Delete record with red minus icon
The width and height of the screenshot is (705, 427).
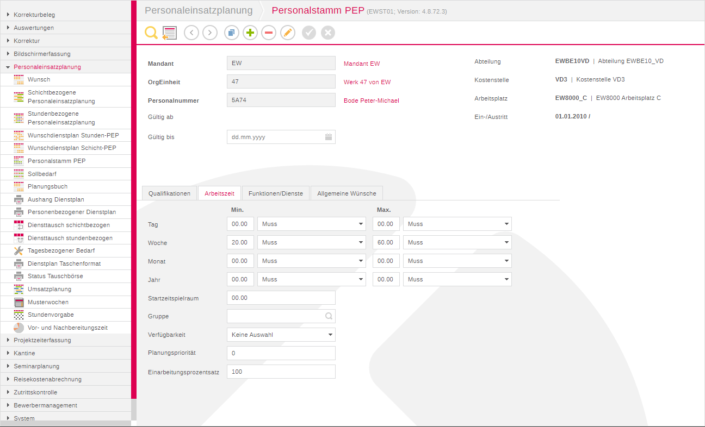269,33
